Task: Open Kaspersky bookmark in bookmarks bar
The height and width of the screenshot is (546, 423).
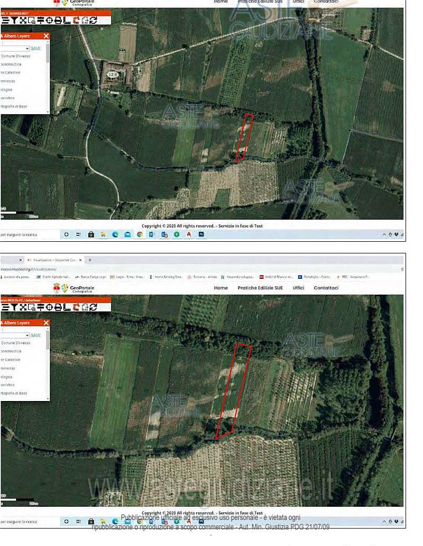Action: pyautogui.click(x=238, y=277)
